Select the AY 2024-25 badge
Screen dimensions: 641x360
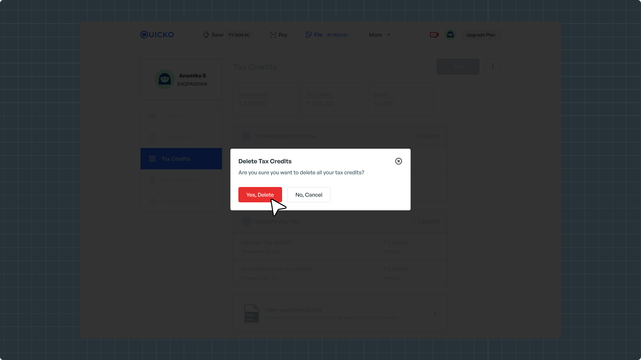pyautogui.click(x=337, y=35)
